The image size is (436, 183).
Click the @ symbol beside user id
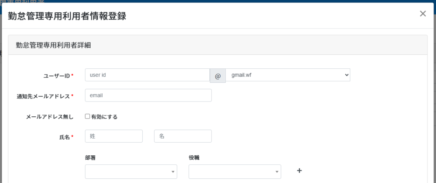[x=218, y=76]
